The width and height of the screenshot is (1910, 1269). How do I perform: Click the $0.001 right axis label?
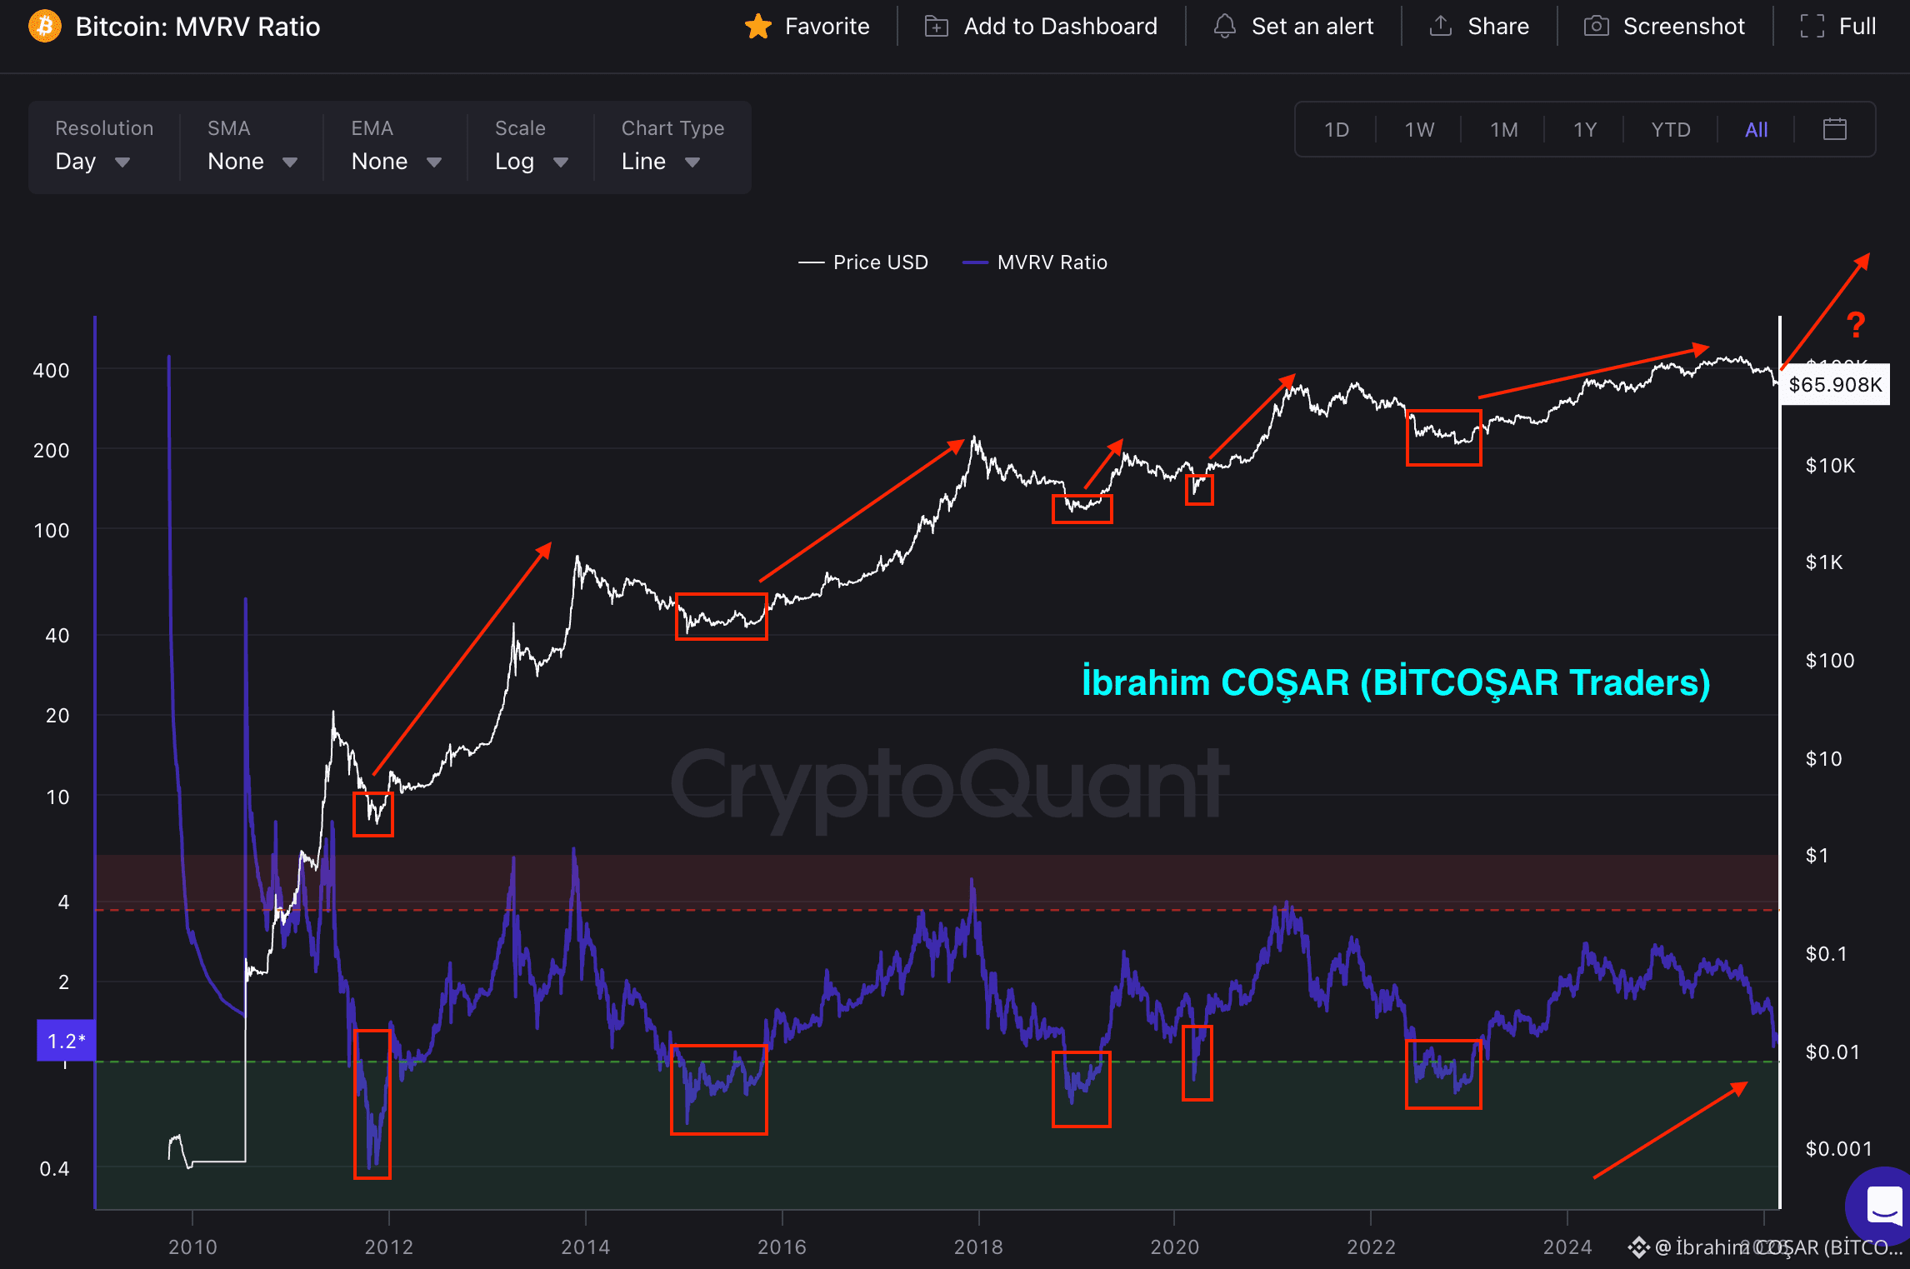1838,1149
